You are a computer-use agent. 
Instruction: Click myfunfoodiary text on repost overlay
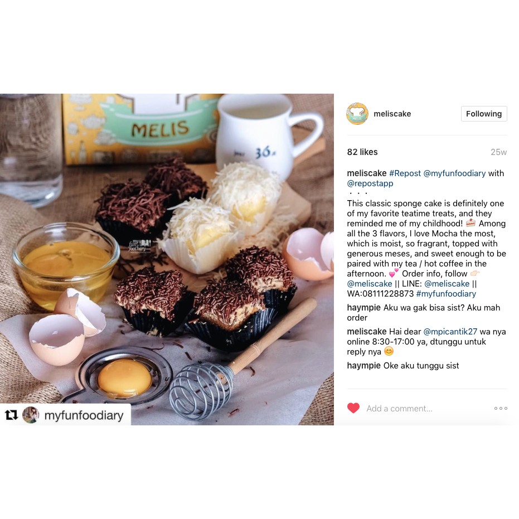[84, 415]
